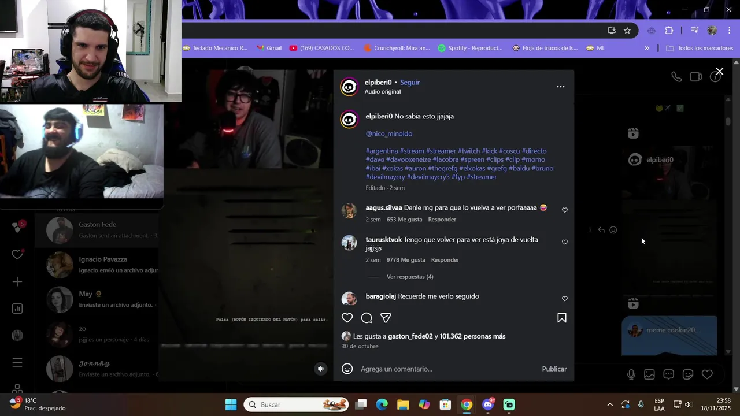Show hidden tray icons chevron
Viewport: 740px width, 416px height.
click(x=609, y=404)
